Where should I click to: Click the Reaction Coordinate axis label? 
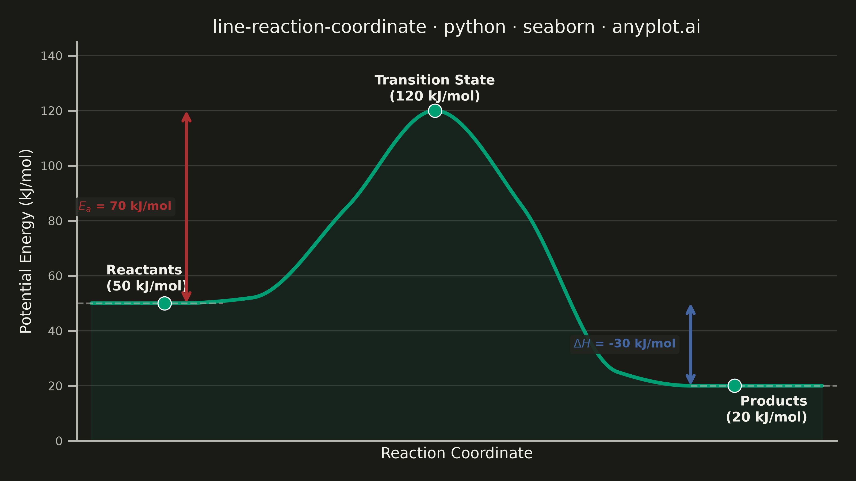(x=457, y=453)
